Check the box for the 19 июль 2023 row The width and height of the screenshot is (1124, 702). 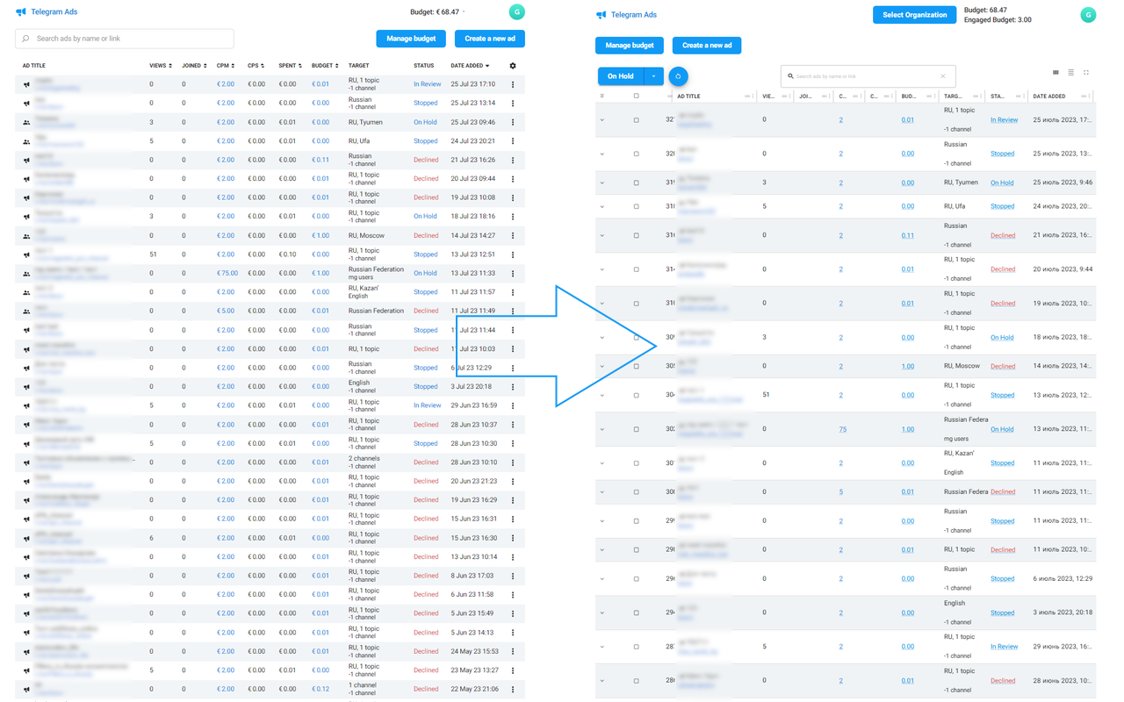point(637,304)
